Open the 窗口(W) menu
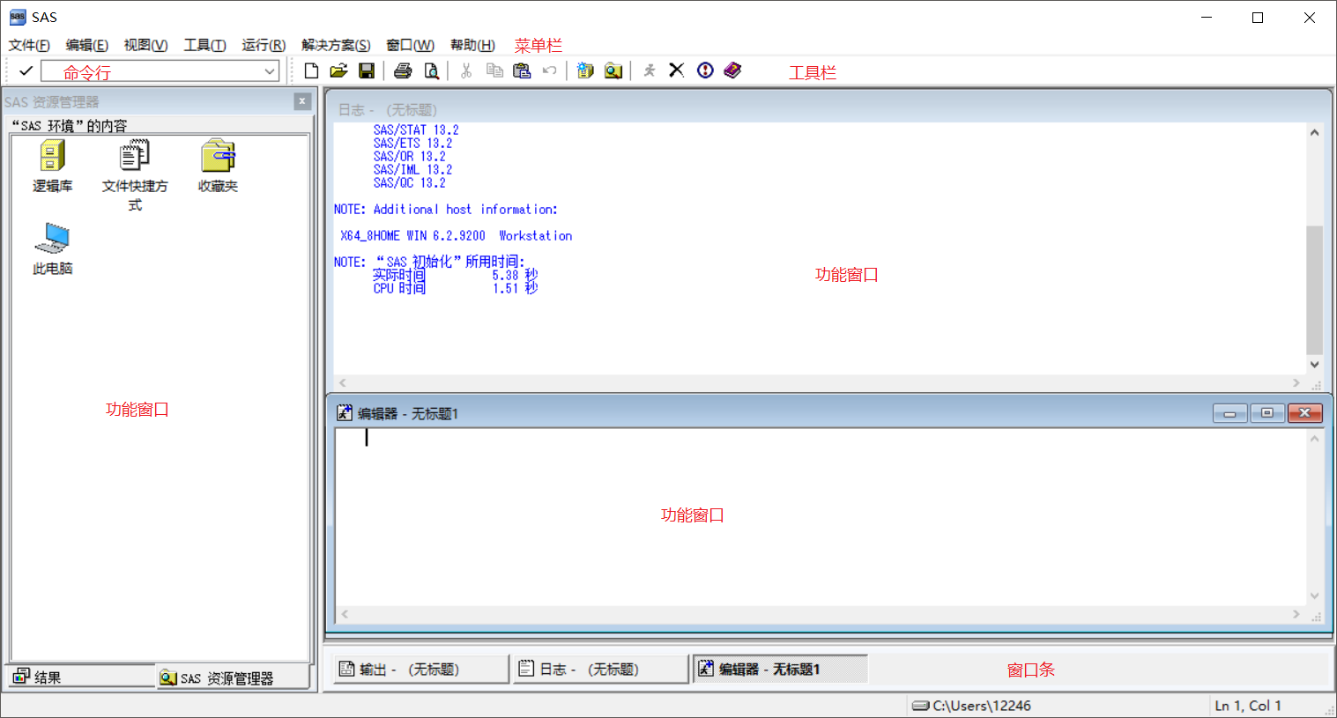1337x718 pixels. 410,45
